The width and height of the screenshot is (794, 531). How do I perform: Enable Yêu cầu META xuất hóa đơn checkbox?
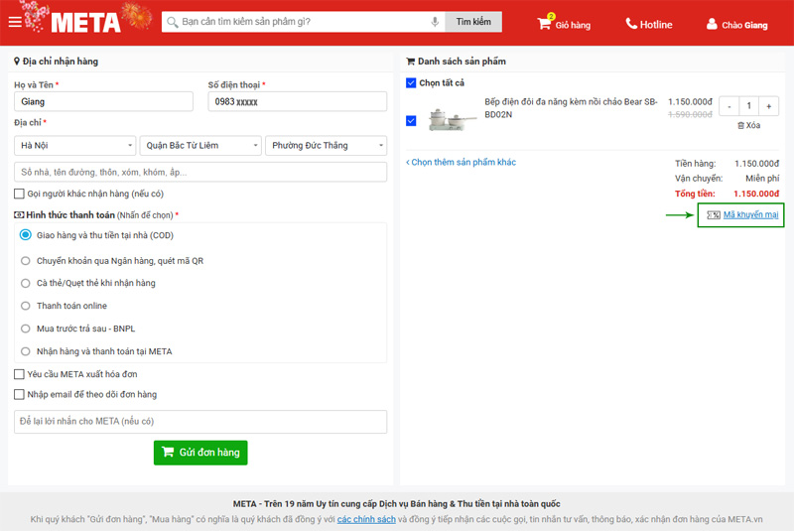click(x=20, y=374)
